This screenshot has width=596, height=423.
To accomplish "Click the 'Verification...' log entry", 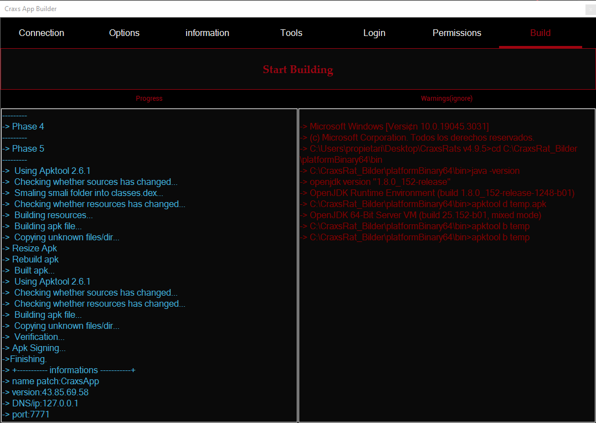I will pos(33,337).
